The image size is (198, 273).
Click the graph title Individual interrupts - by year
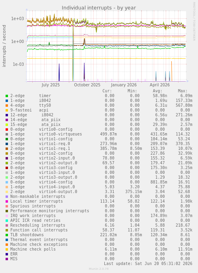(x=99, y=8)
